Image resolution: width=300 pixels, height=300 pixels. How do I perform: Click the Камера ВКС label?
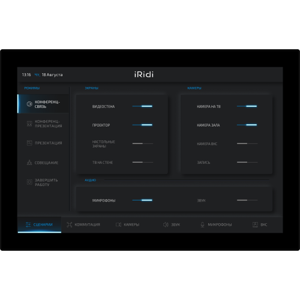[x=207, y=144]
